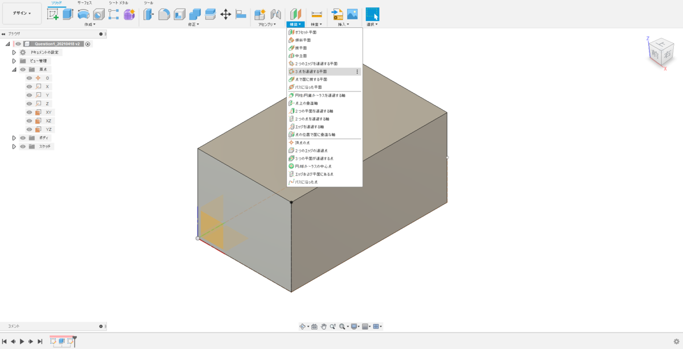Switch to the ツール tab
This screenshot has width=683, height=349.
coord(149,3)
